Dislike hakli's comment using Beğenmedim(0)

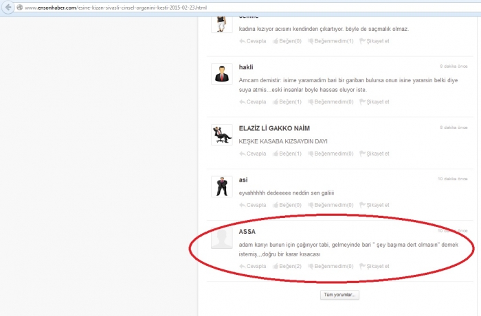(330, 102)
